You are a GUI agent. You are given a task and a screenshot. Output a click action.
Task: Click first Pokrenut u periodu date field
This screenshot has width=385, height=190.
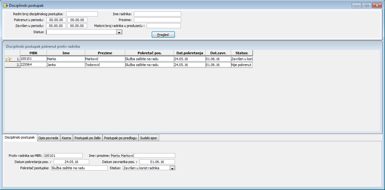click(56, 20)
